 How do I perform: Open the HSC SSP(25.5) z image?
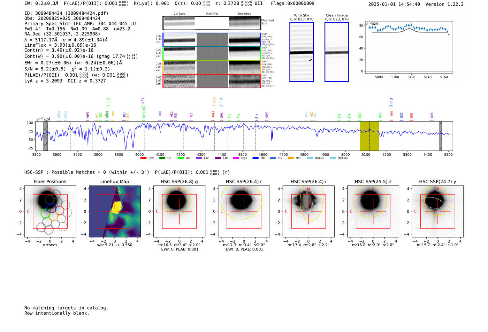tap(373, 211)
